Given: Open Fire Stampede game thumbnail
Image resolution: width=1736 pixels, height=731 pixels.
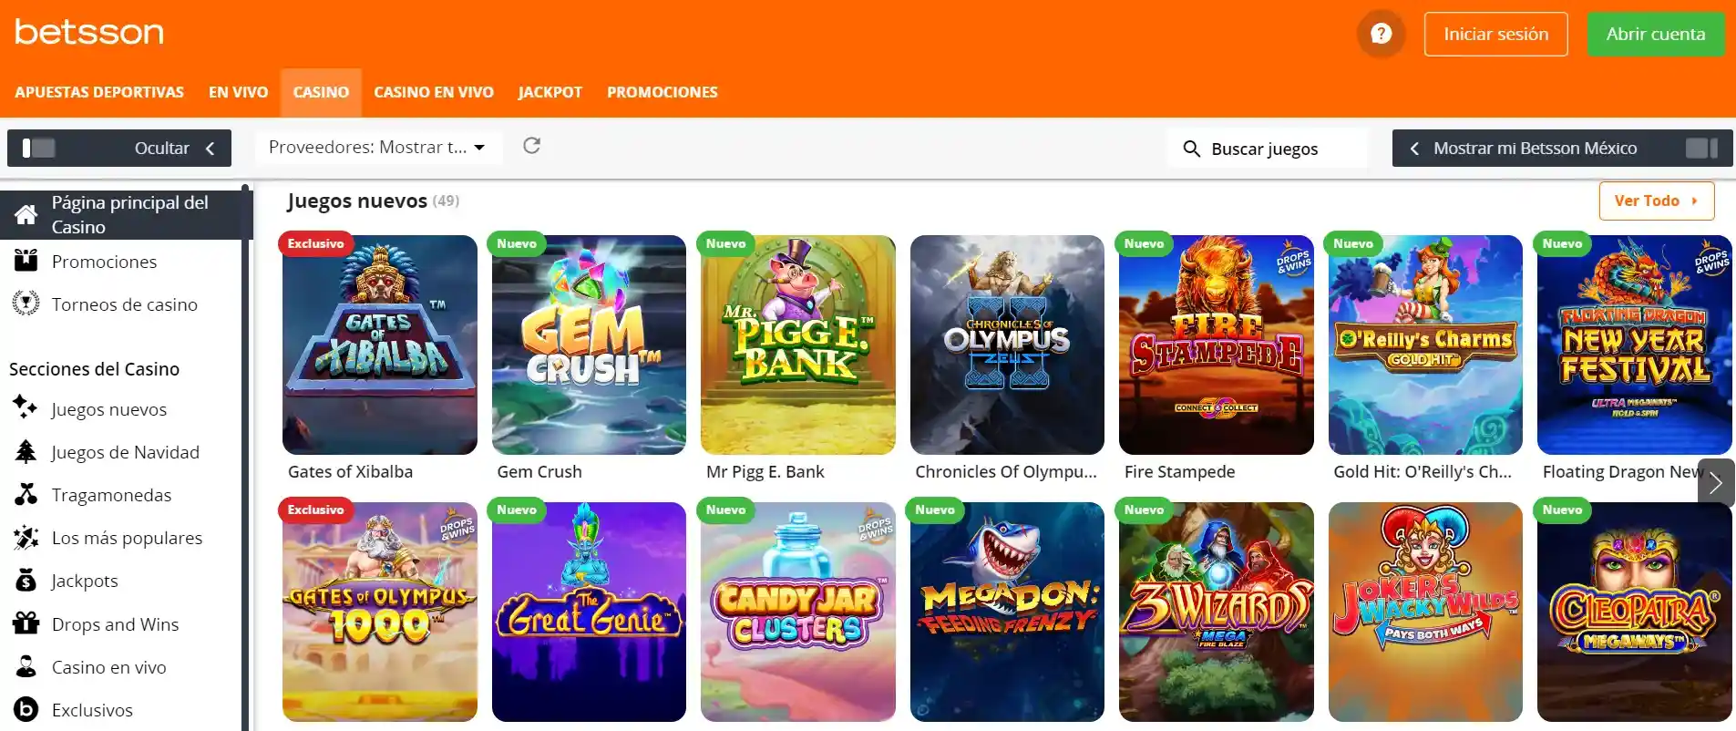Looking at the screenshot, I should click(1217, 345).
